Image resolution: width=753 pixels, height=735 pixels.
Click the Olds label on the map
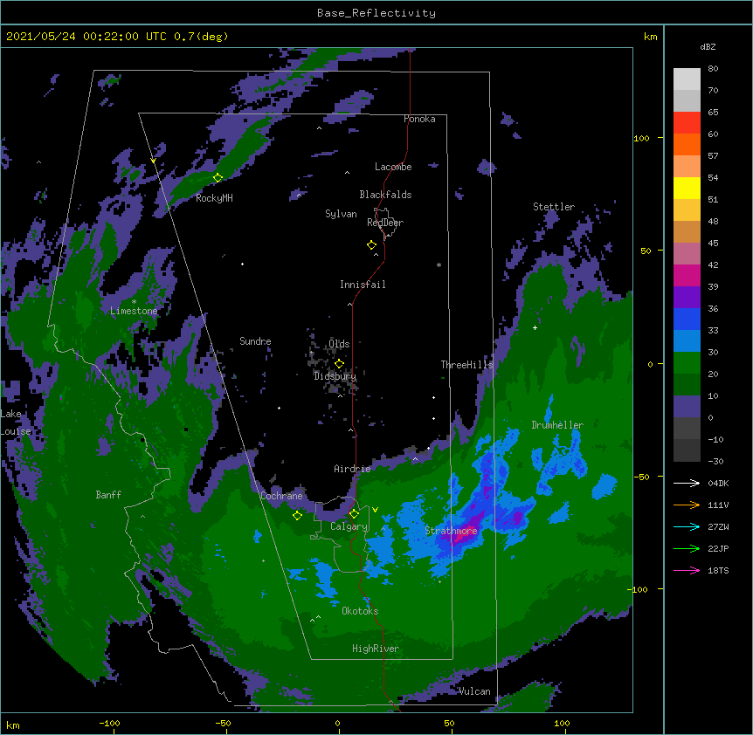click(339, 344)
